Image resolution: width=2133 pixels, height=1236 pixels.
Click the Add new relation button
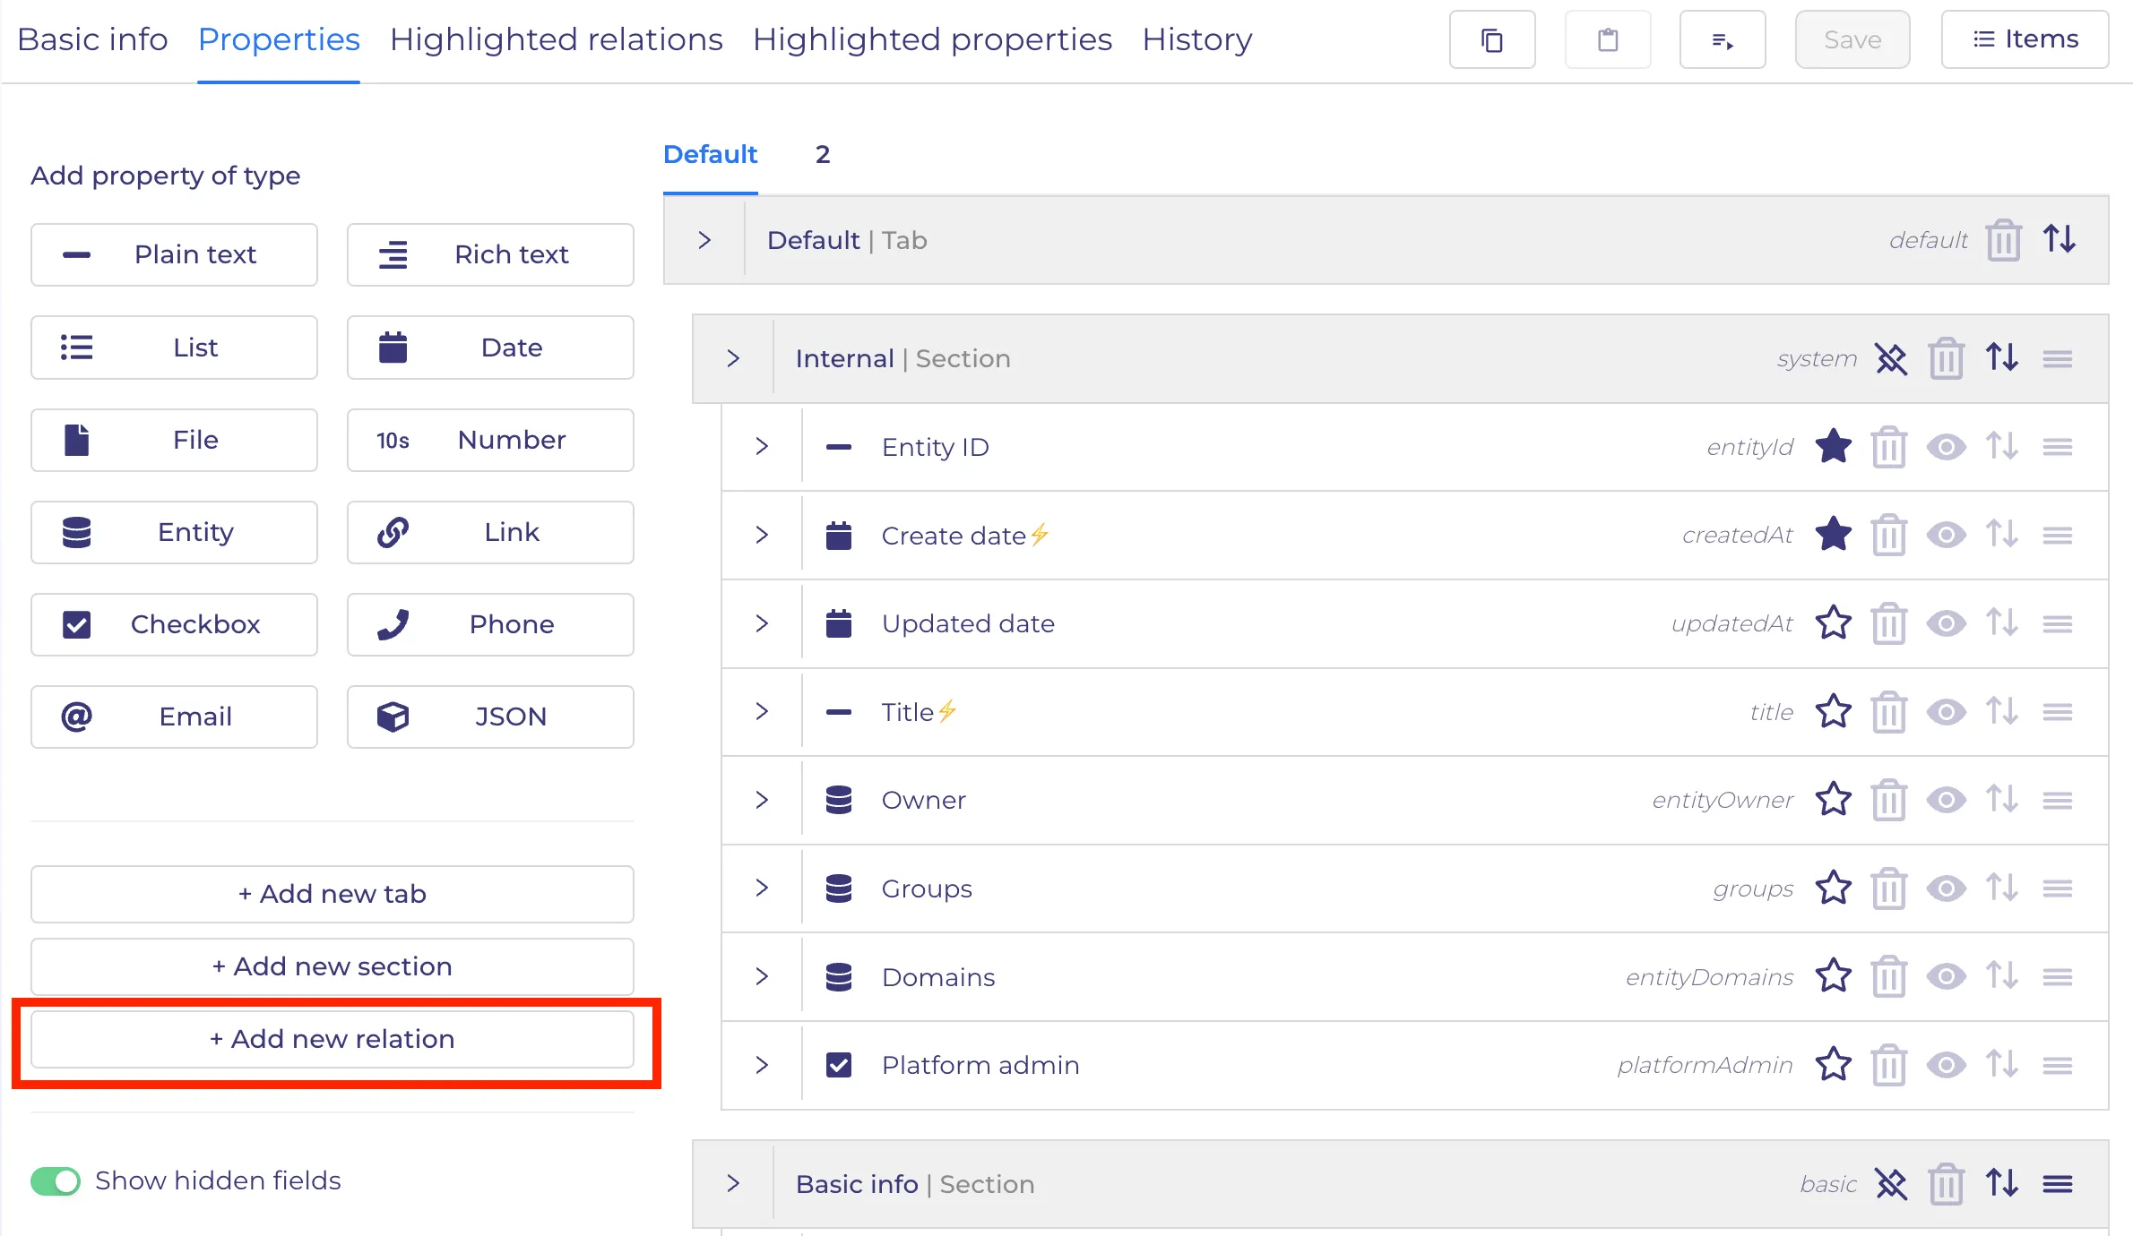coord(332,1039)
